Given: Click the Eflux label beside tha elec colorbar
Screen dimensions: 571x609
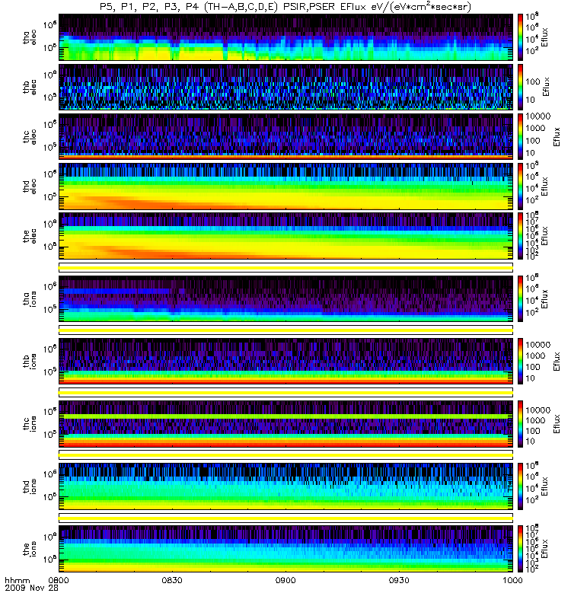Looking at the screenshot, I should click(x=544, y=37).
